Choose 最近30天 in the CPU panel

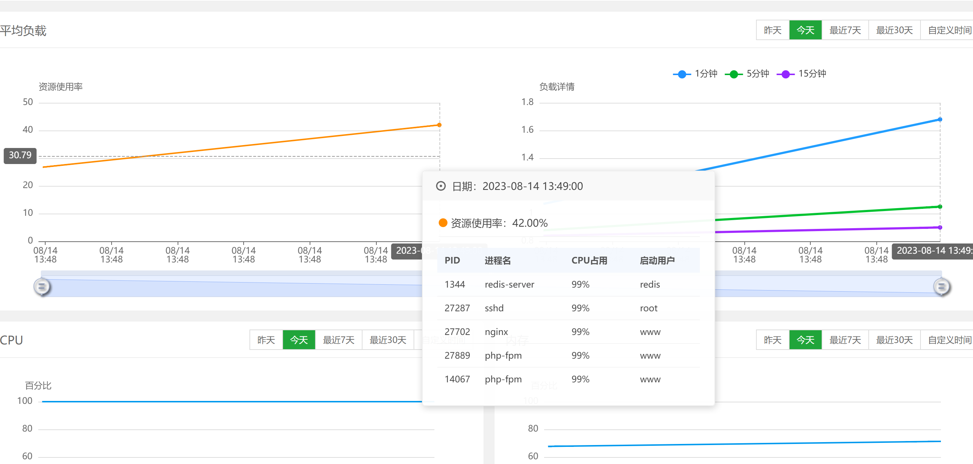tap(388, 340)
